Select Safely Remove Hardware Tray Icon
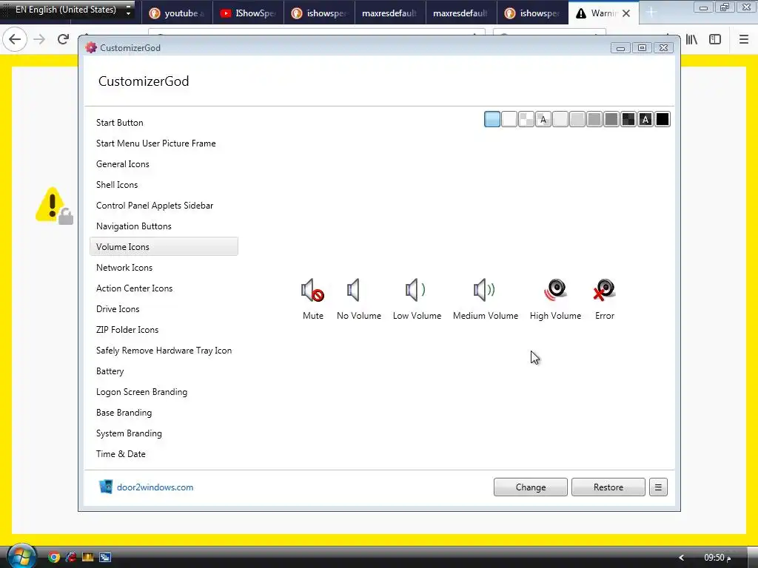 (x=164, y=351)
